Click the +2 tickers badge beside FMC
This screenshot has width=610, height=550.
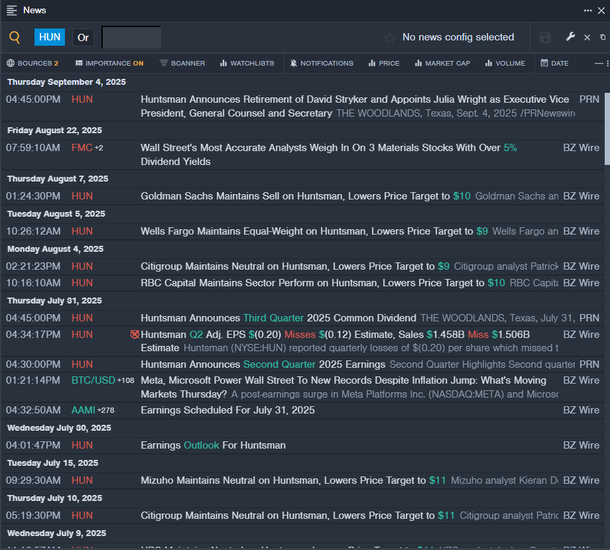(99, 148)
